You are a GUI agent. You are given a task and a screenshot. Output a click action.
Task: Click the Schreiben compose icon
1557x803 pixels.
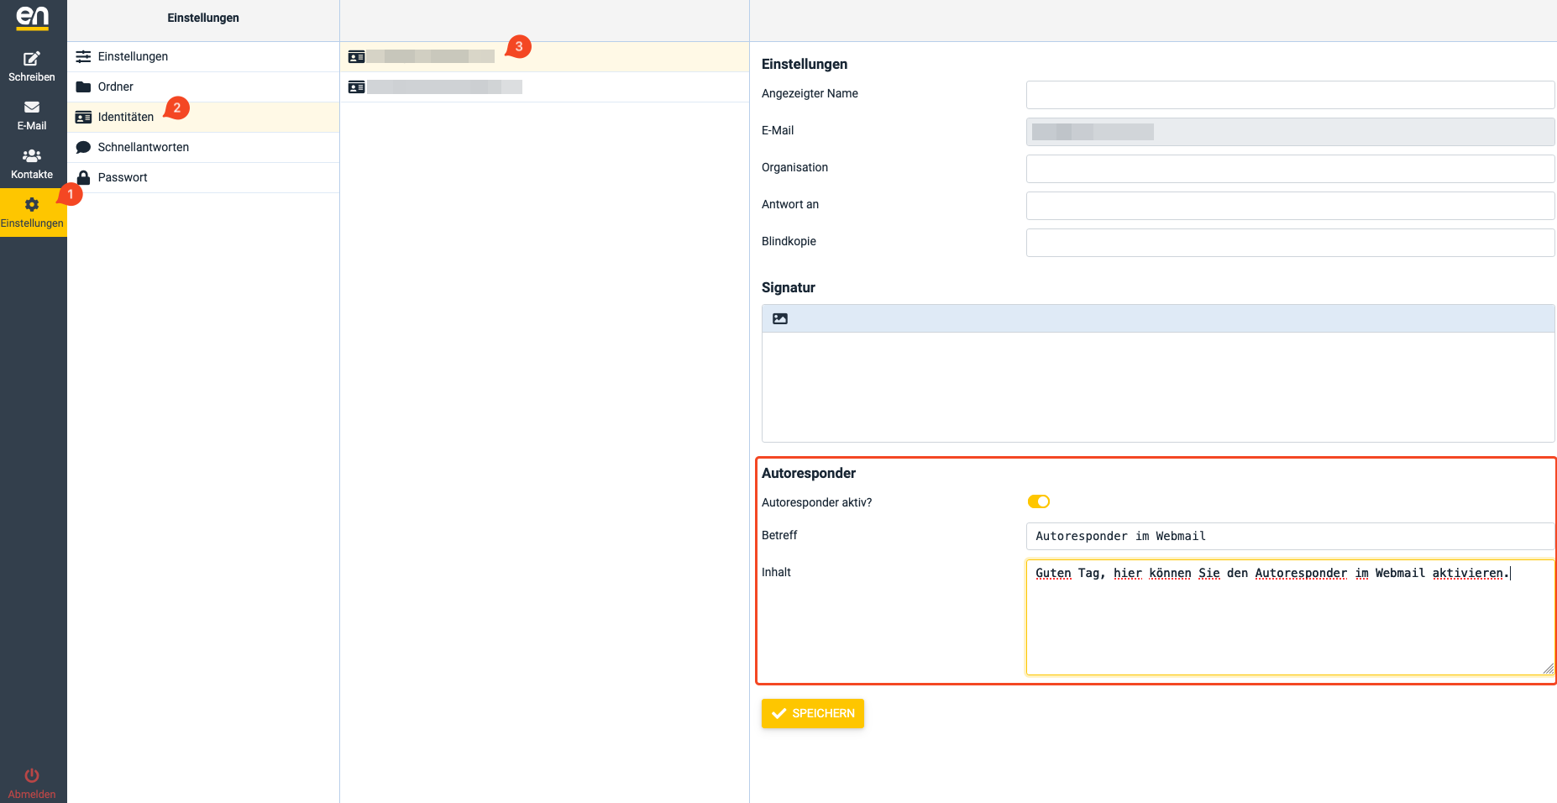(x=32, y=59)
